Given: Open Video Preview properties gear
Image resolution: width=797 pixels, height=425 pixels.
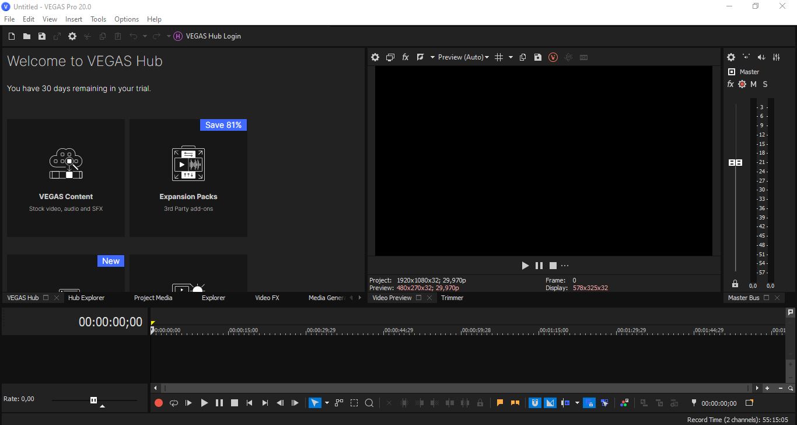Looking at the screenshot, I should tap(375, 57).
